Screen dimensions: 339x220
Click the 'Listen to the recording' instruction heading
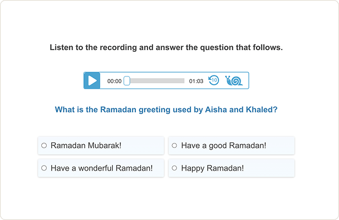tap(166, 47)
